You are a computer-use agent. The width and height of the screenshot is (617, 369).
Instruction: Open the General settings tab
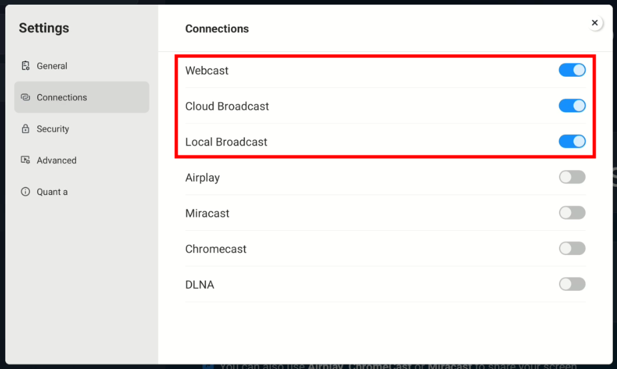click(x=52, y=66)
